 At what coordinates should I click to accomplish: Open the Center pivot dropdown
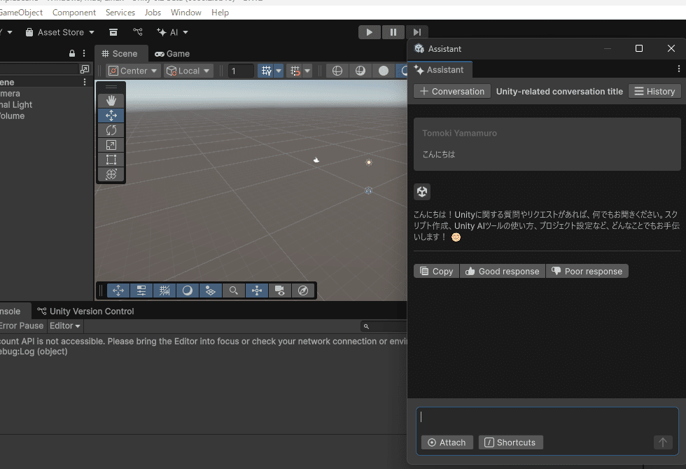coord(132,70)
